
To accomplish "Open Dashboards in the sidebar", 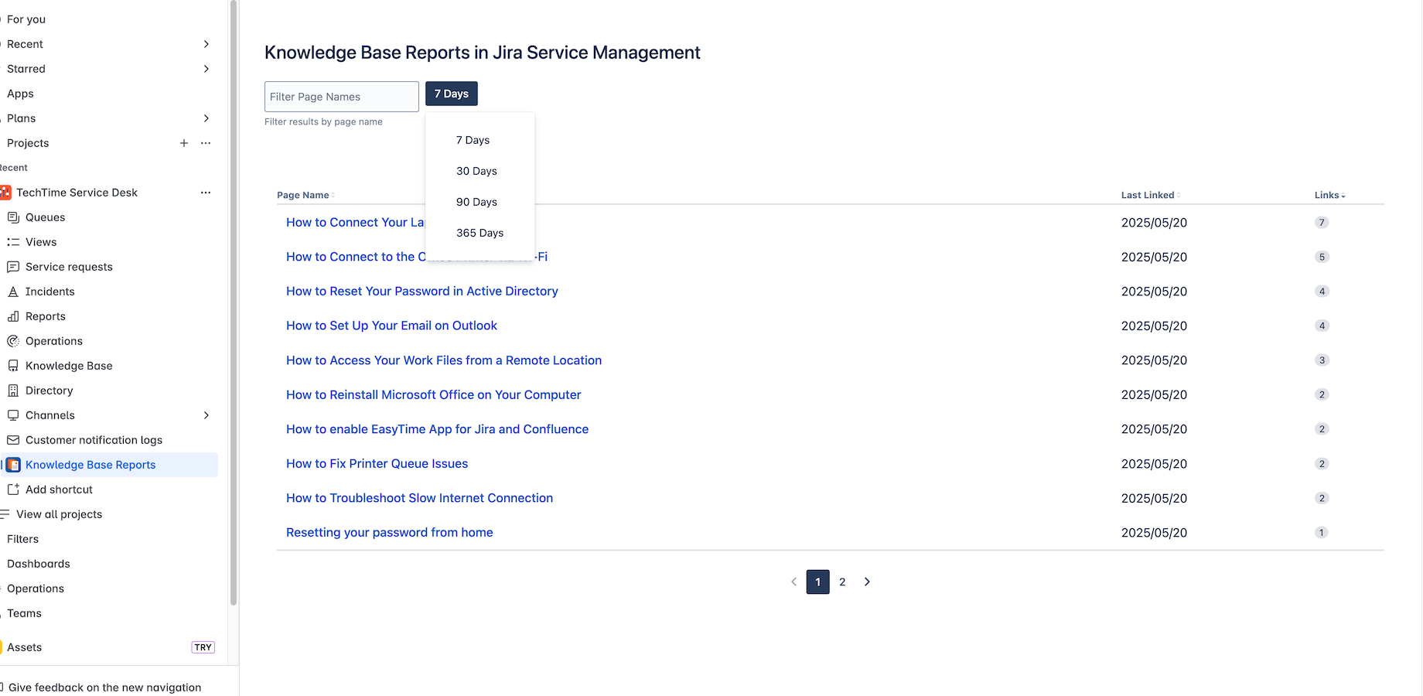I will pos(39,564).
